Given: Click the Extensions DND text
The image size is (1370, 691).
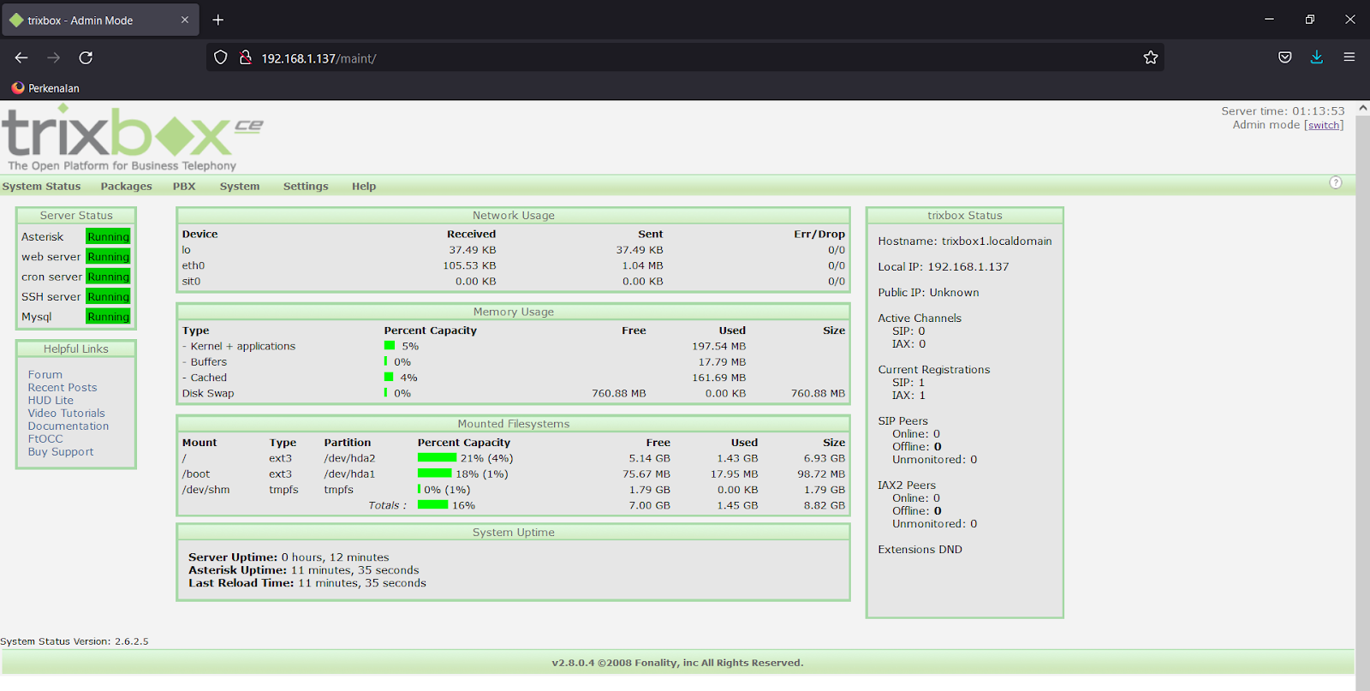Looking at the screenshot, I should point(920,549).
